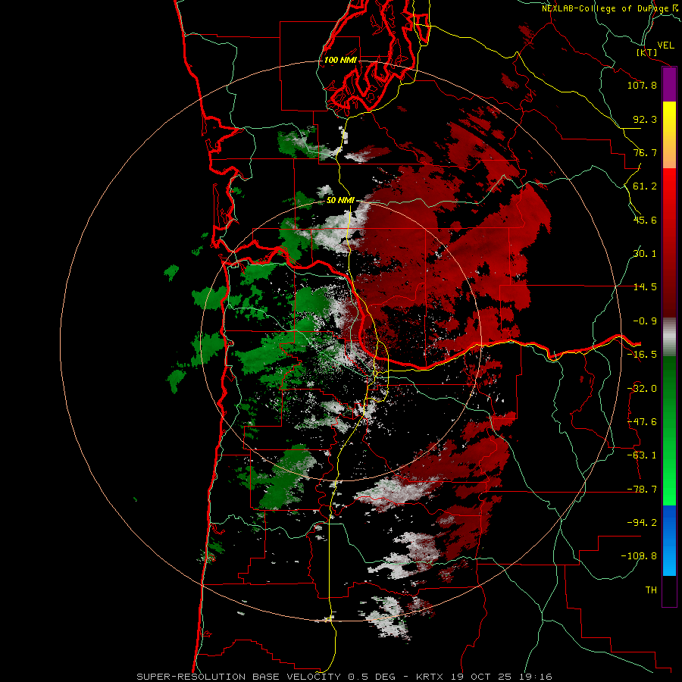This screenshot has height=682, width=682.
Task: Click the 61.2 velocity scale value
Action: click(x=645, y=186)
